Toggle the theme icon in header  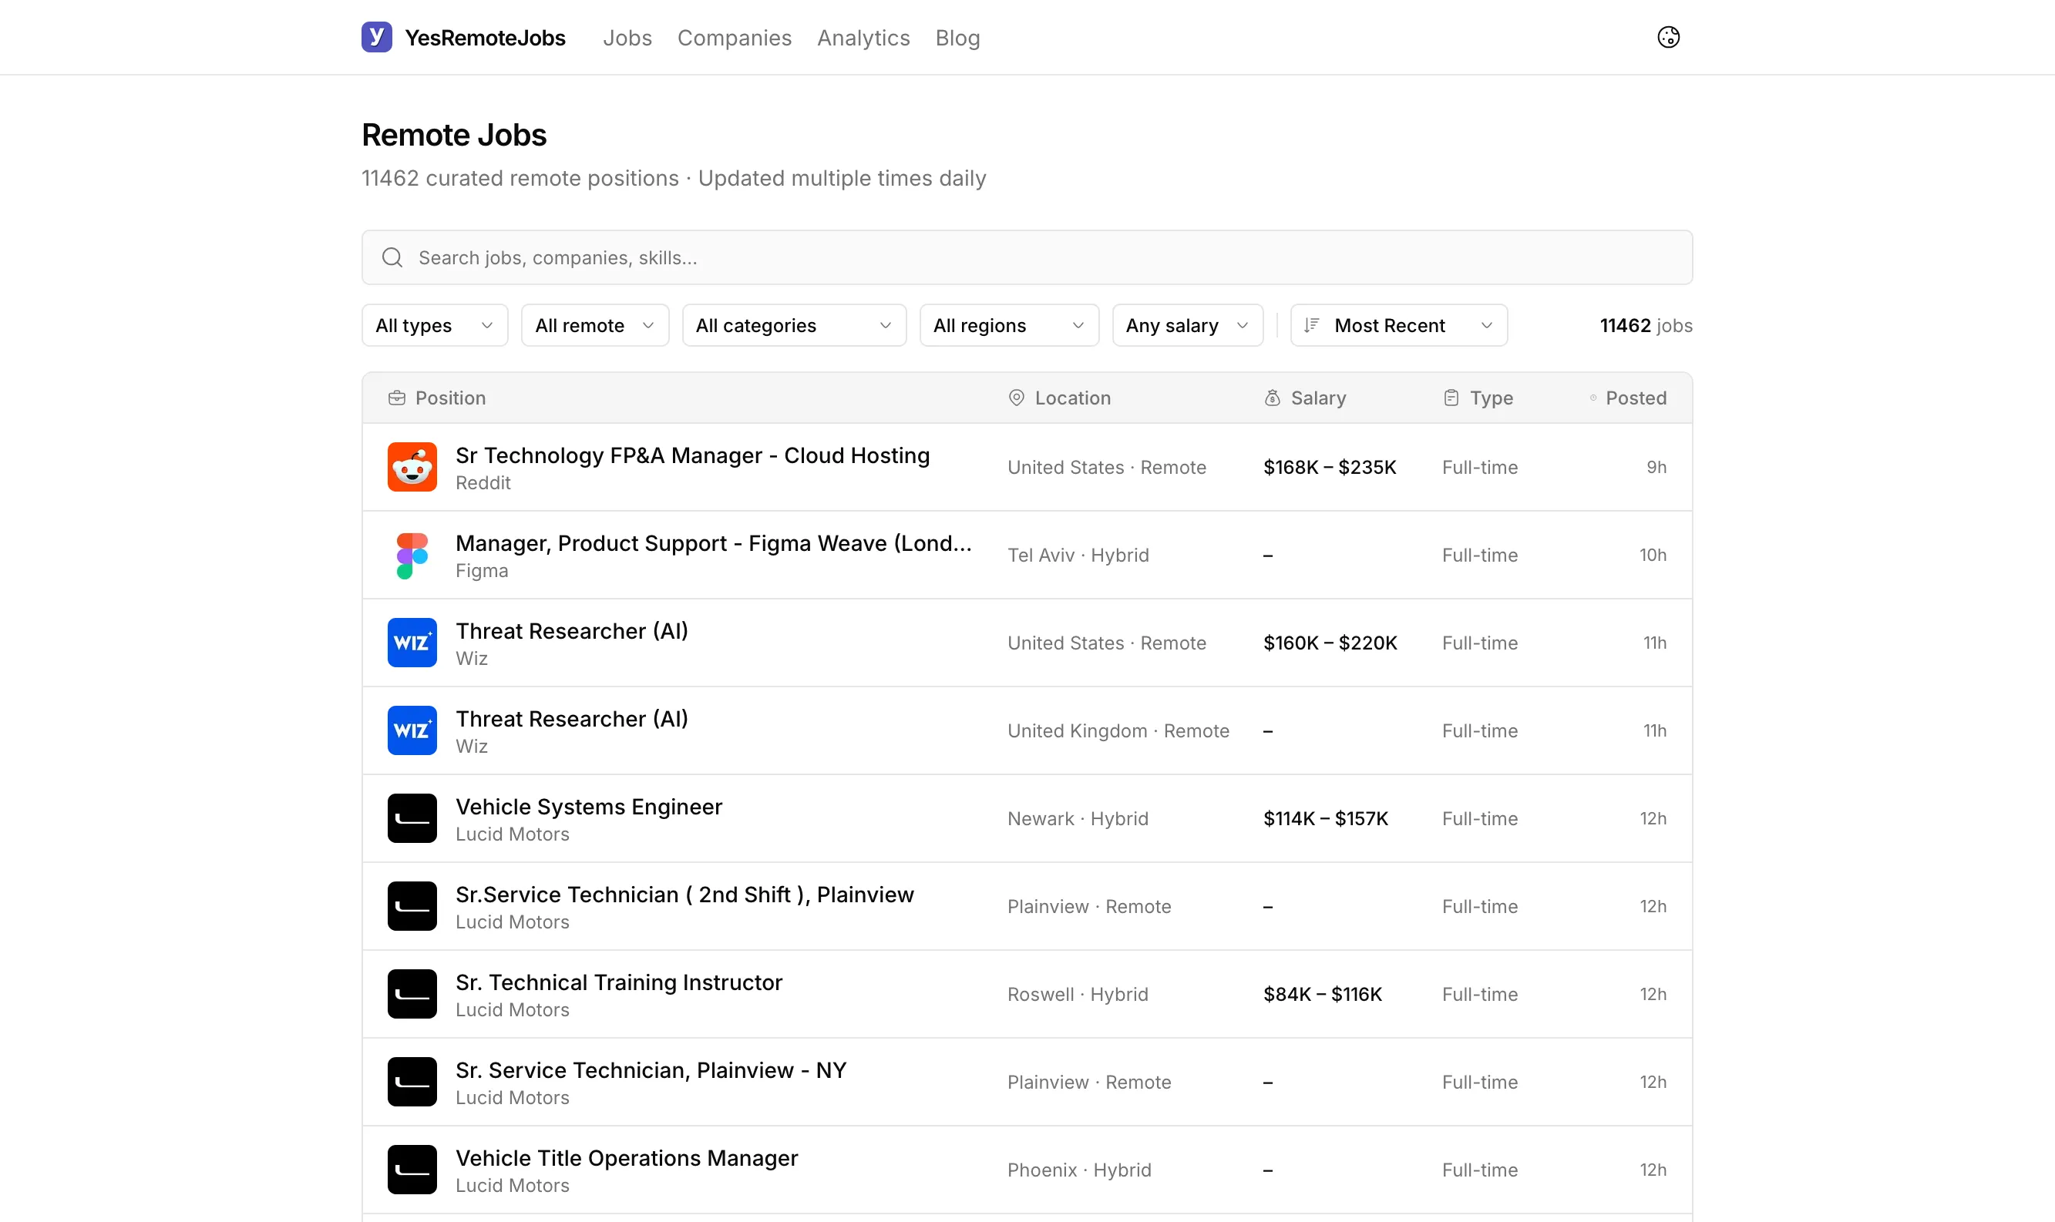pos(1668,37)
